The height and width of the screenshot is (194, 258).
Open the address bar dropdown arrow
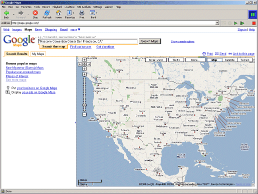(x=217, y=23)
